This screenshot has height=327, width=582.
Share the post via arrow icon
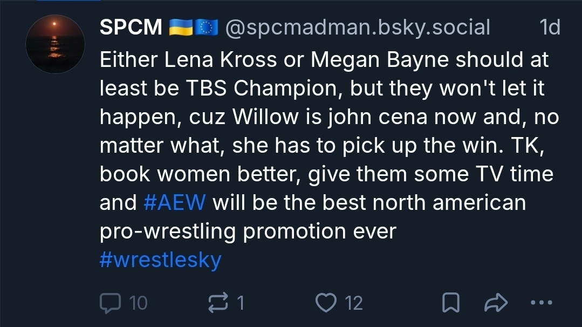click(x=496, y=303)
